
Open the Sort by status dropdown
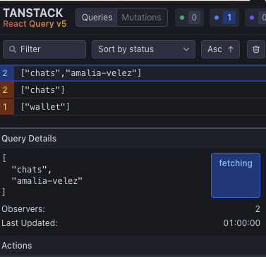click(x=143, y=49)
